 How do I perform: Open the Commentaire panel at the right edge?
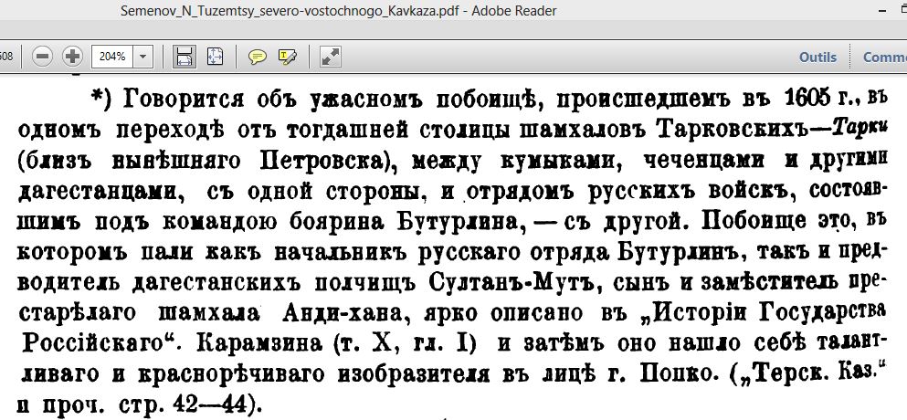click(884, 57)
